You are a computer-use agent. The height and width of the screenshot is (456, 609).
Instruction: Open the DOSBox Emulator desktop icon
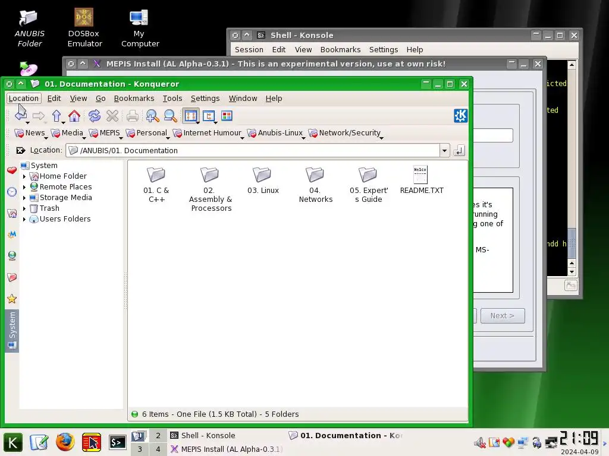tap(84, 28)
